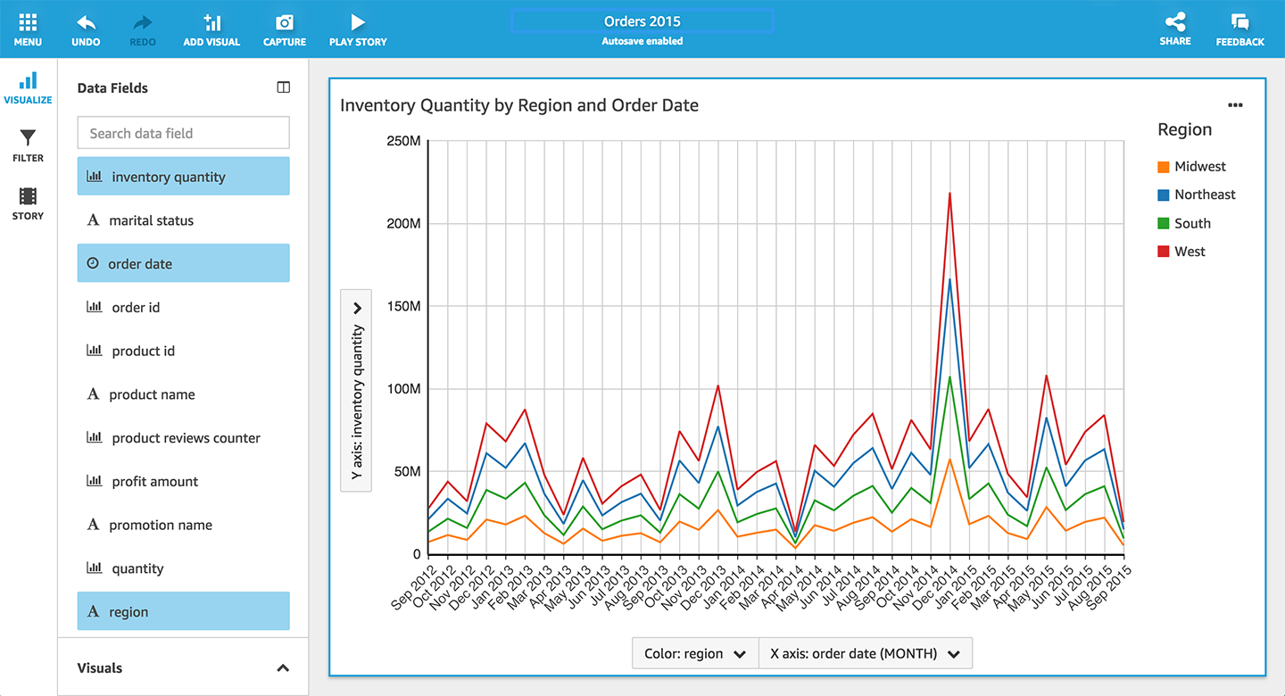Viewport: 1285px width, 696px height.
Task: Toggle the Data Fields panel layout icon
Action: point(284,87)
